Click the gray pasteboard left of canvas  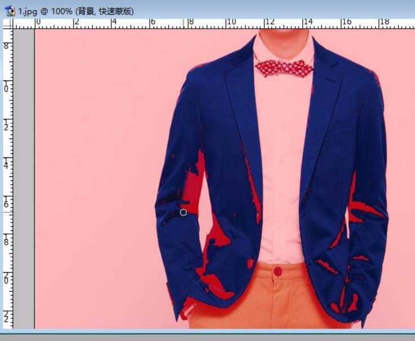[x=24, y=169]
